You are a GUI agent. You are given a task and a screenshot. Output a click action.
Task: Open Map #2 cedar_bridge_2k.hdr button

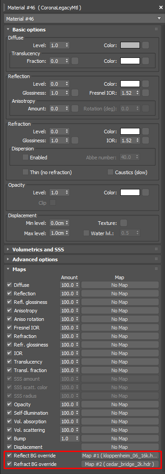[120, 464]
